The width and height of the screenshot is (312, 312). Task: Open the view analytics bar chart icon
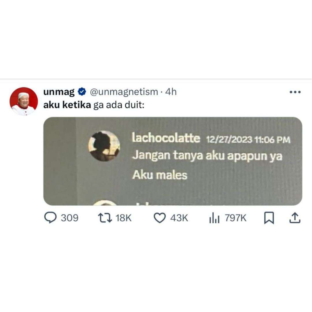(x=214, y=218)
